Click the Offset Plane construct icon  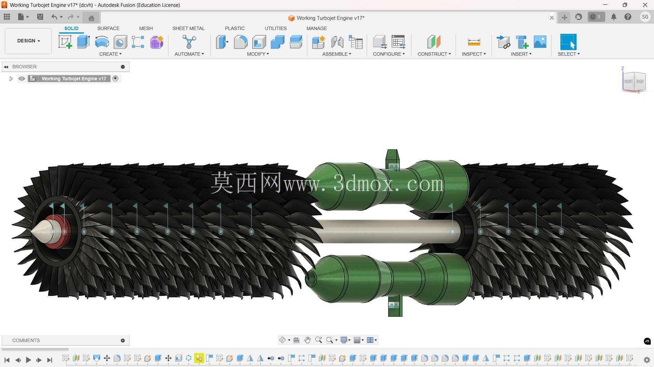[434, 42]
